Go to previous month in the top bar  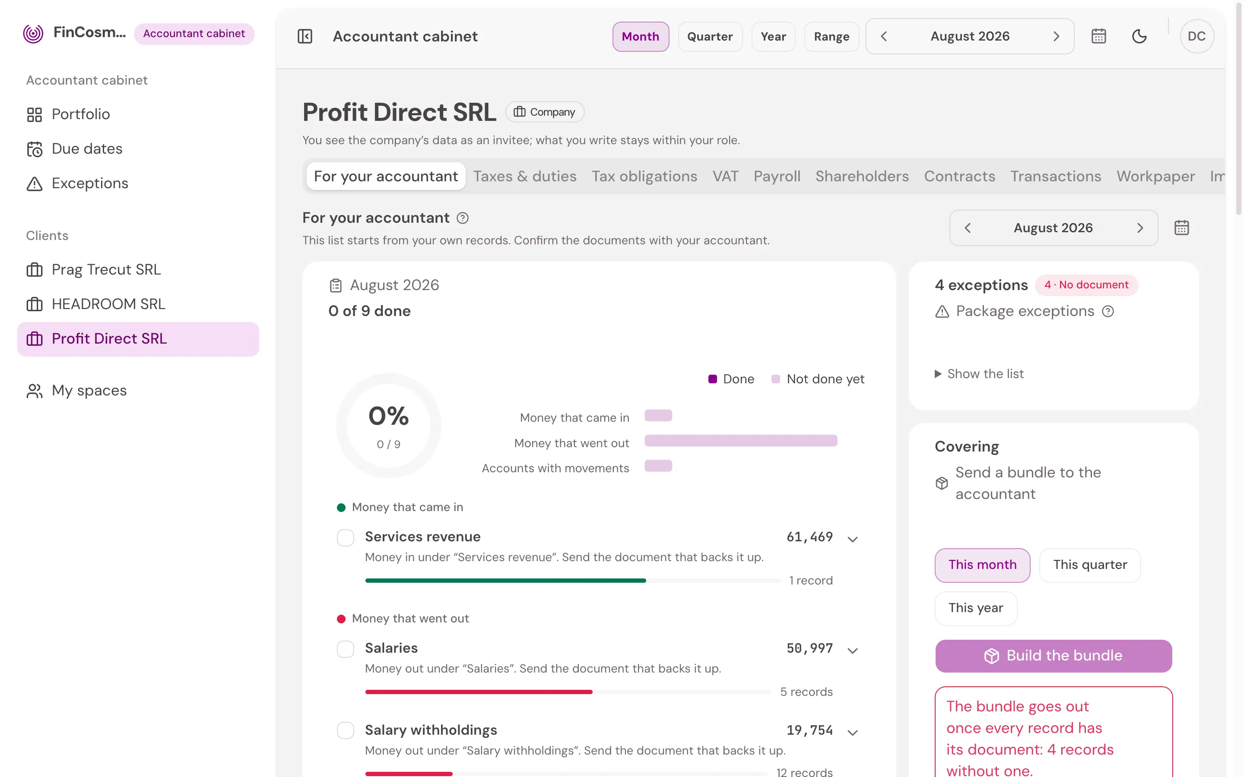pos(884,37)
